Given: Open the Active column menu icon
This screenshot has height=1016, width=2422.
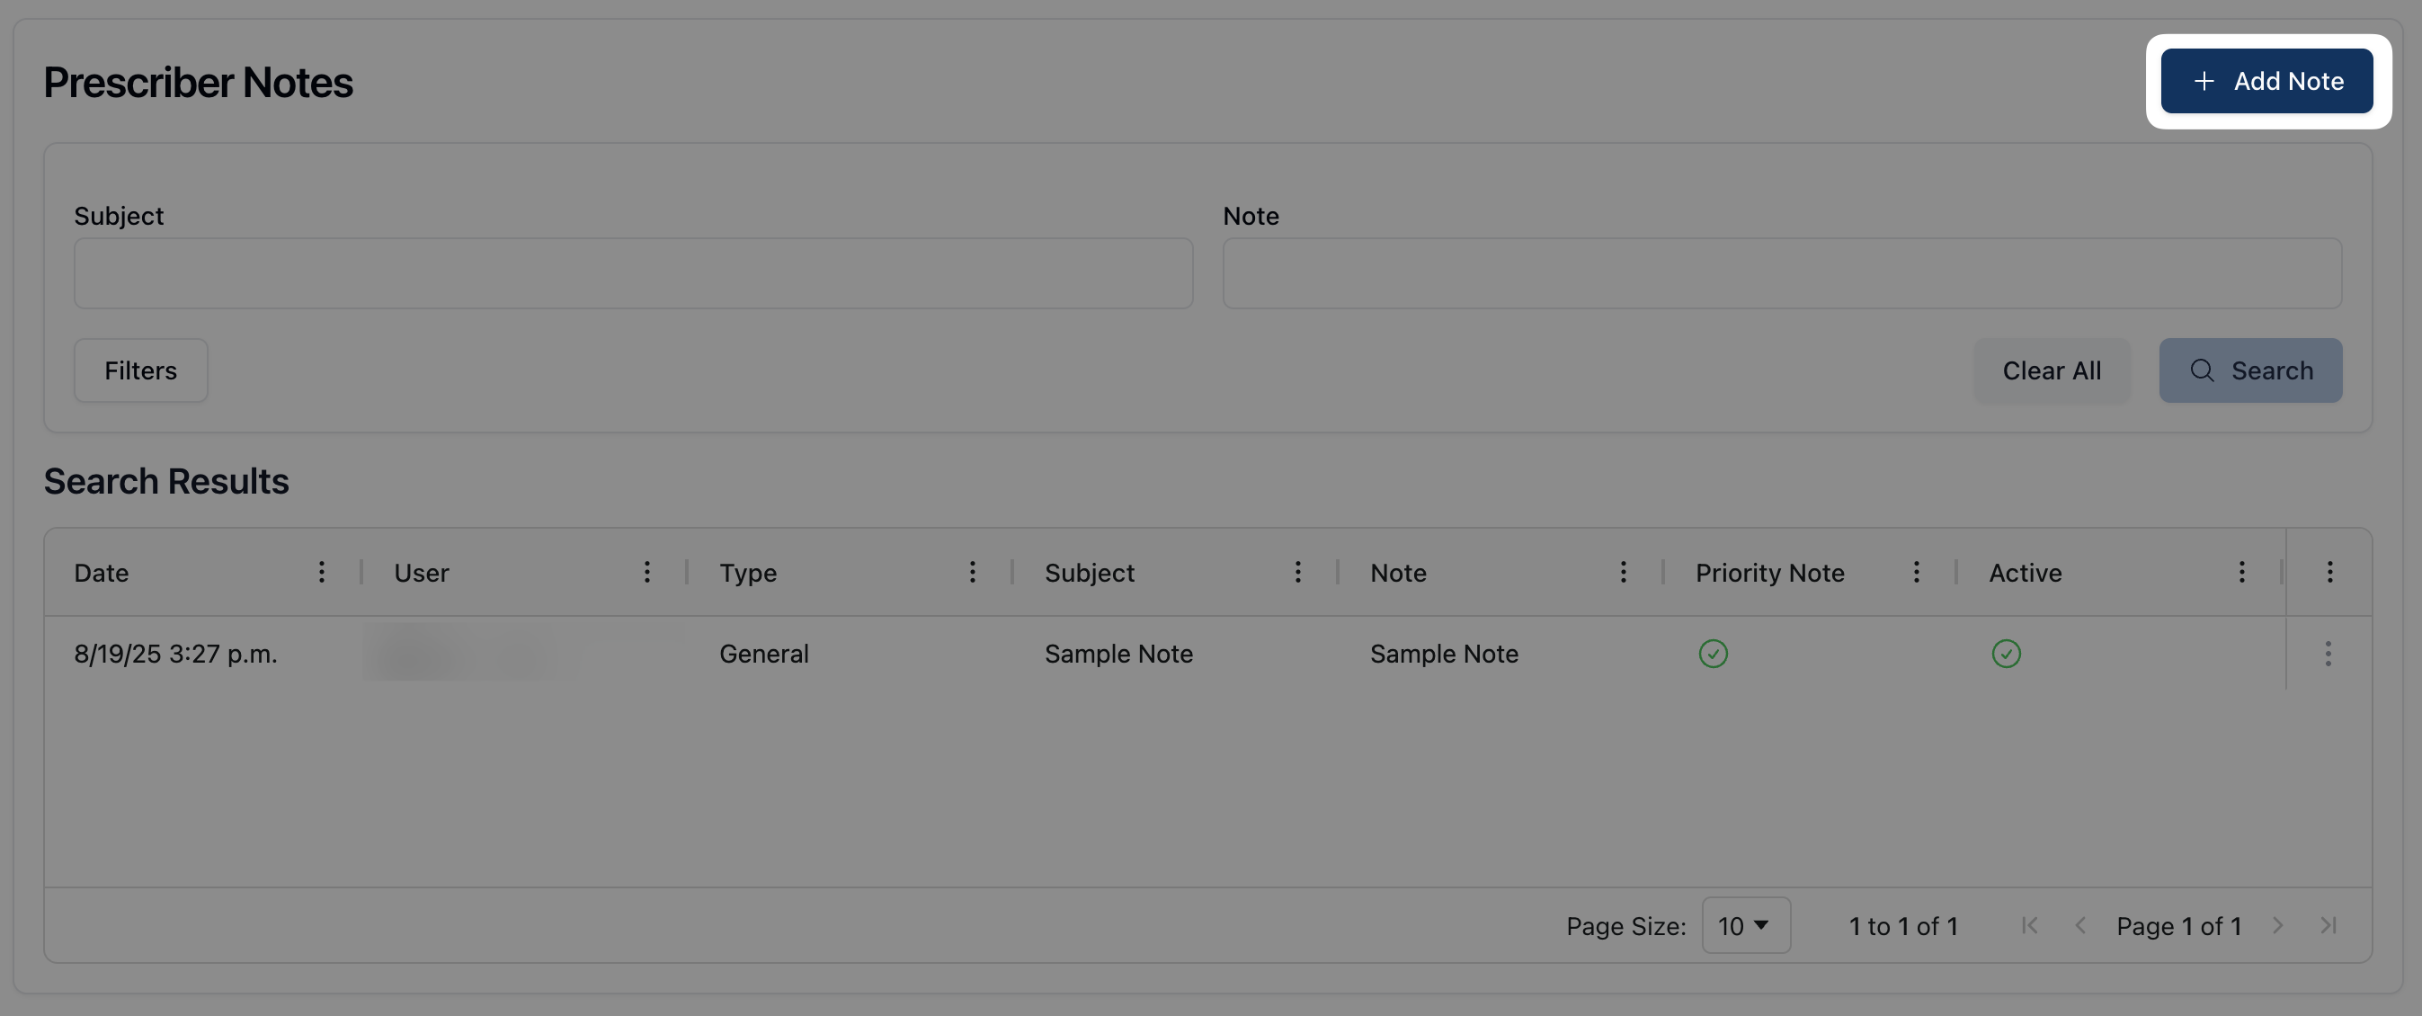Looking at the screenshot, I should (2241, 573).
